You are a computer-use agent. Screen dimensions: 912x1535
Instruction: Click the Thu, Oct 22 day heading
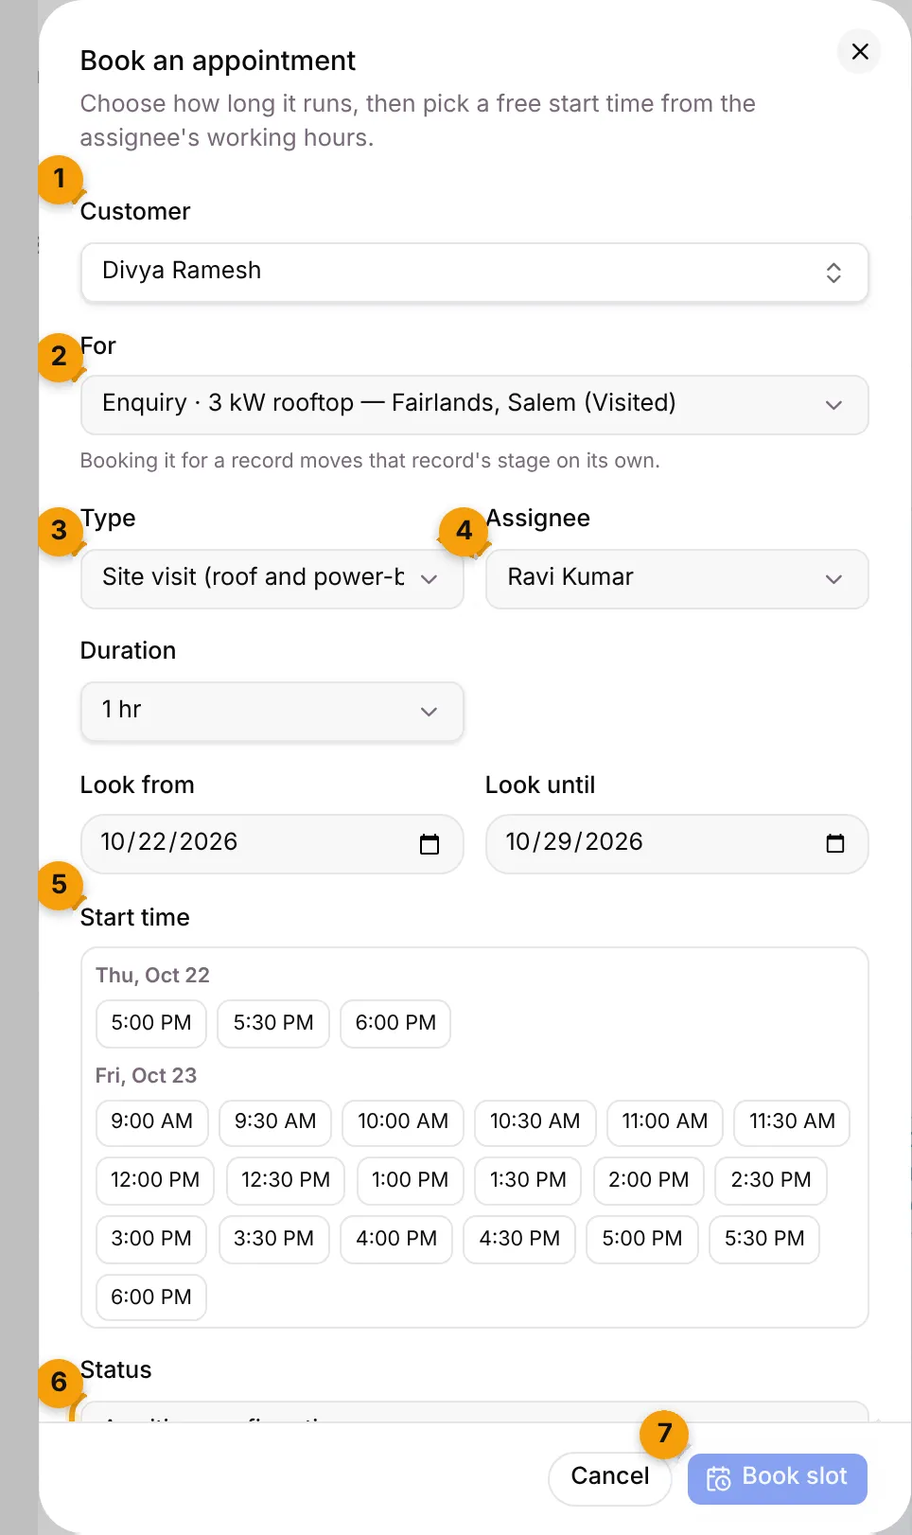point(152,976)
